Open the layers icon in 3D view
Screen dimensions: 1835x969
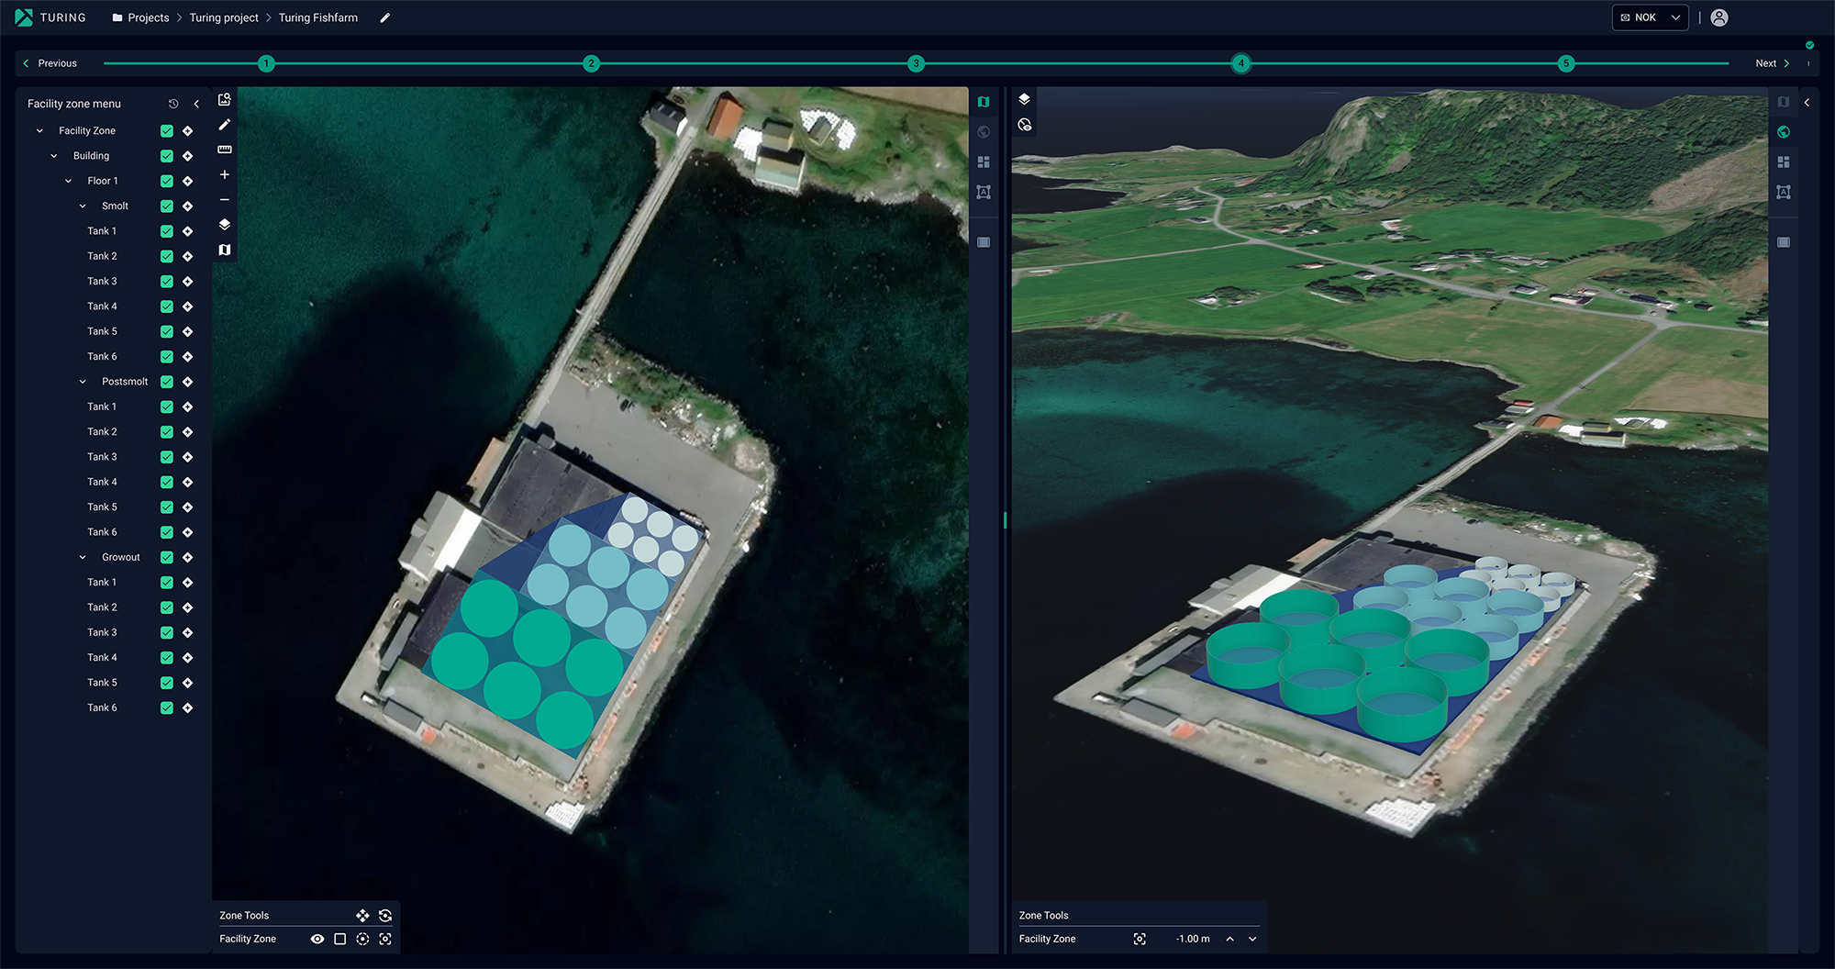point(1024,99)
